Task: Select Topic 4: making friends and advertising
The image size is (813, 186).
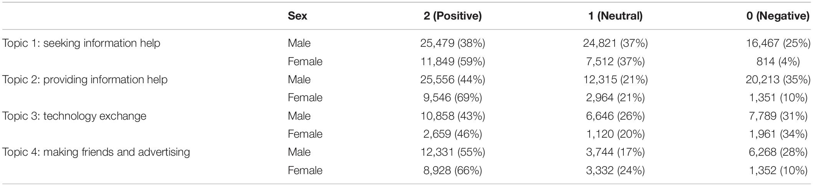Action: (x=96, y=152)
